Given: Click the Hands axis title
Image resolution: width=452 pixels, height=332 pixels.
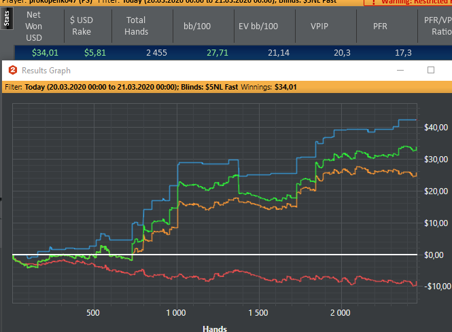Looking at the screenshot, I should (x=215, y=329).
